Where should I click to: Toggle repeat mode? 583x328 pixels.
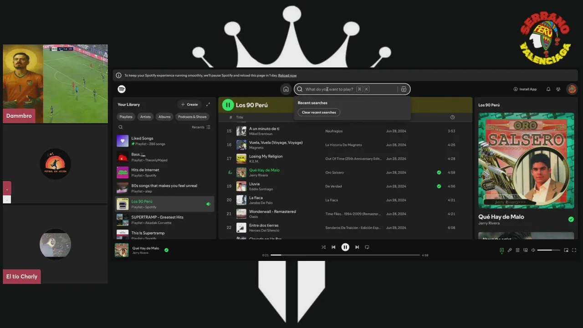click(367, 247)
